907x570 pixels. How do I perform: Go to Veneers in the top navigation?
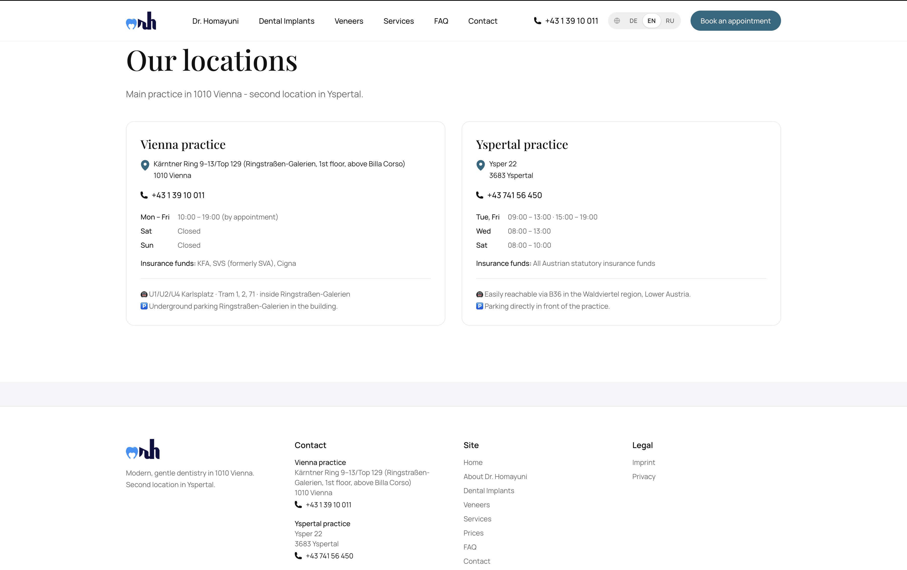click(349, 21)
